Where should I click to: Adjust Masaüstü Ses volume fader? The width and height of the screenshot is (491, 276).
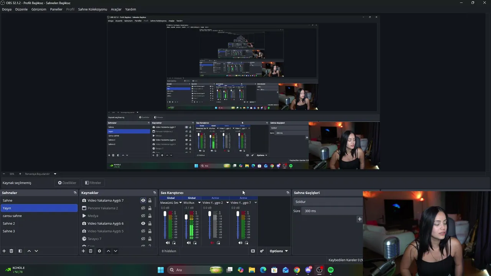click(x=165, y=214)
